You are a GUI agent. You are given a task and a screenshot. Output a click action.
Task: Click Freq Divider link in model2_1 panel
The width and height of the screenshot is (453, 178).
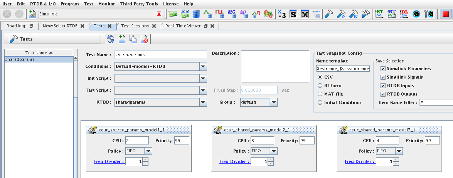point(234,161)
